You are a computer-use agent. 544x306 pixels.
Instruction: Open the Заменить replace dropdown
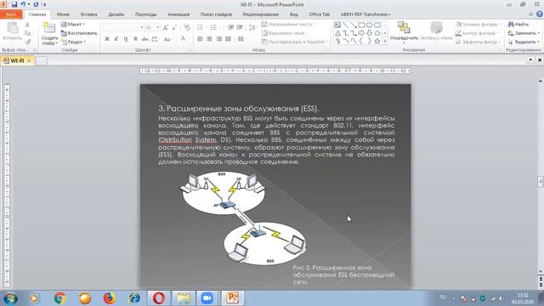point(524,33)
